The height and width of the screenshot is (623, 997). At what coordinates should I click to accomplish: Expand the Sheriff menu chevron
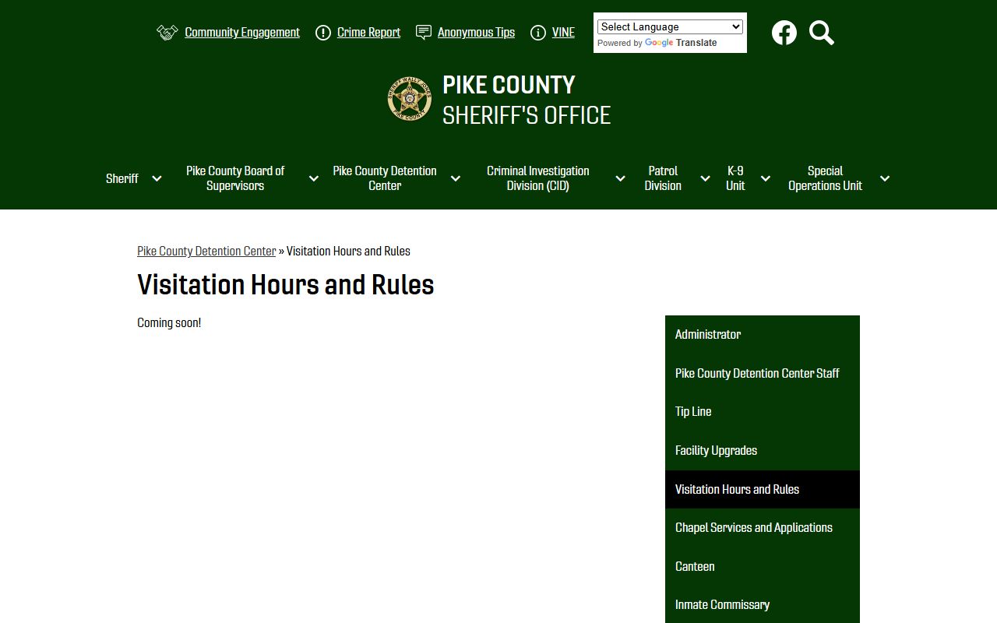(157, 178)
